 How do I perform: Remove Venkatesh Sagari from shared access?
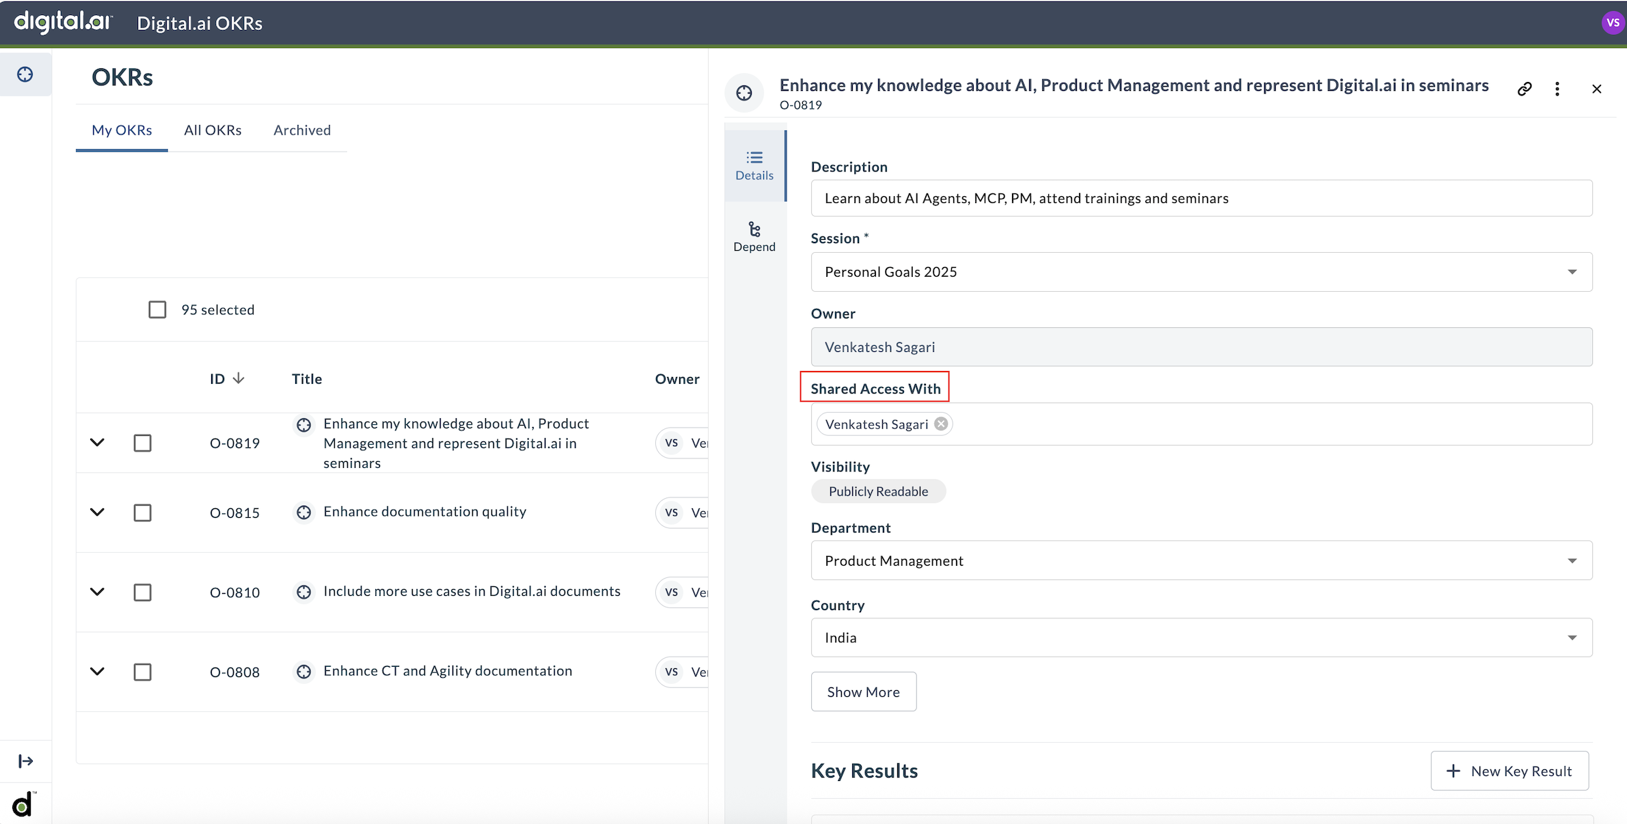(941, 424)
